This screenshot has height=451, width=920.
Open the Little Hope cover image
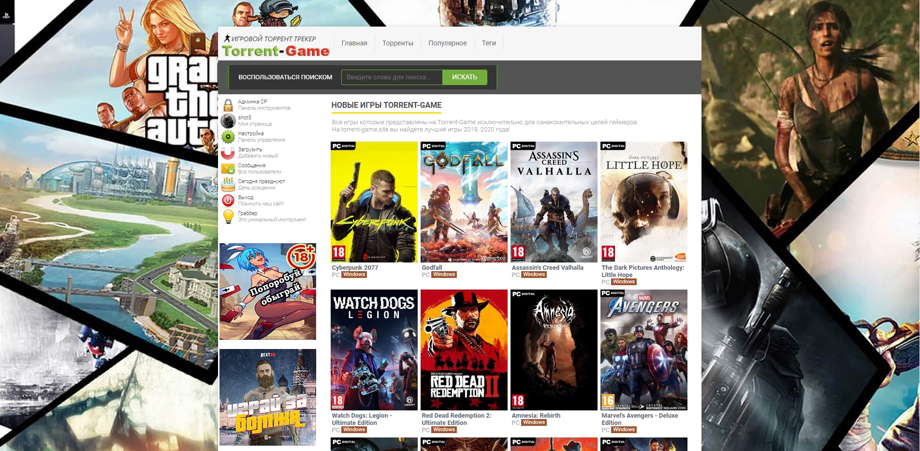(644, 202)
